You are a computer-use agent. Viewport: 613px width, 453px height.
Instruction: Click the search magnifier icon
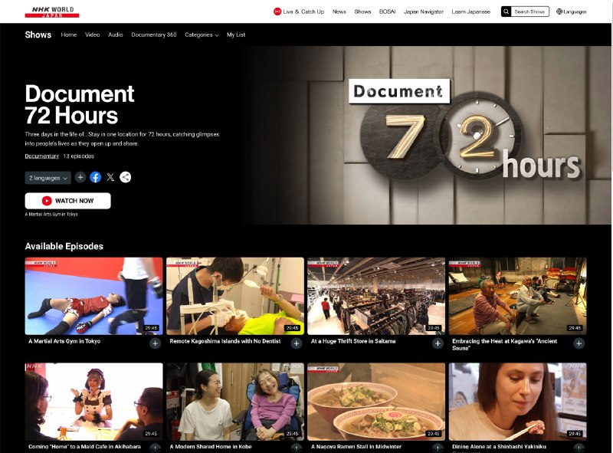pyautogui.click(x=506, y=11)
